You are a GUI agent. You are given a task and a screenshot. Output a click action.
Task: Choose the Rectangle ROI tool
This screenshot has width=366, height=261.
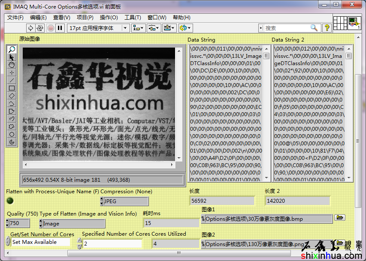tap(12, 88)
